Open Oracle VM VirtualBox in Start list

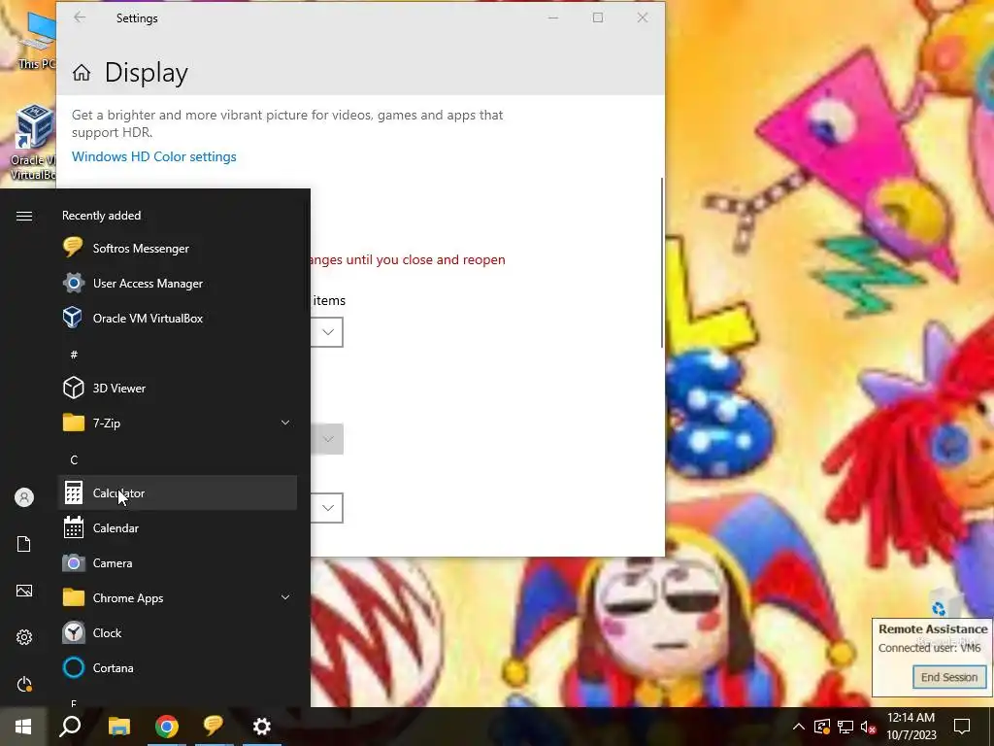click(x=178, y=318)
